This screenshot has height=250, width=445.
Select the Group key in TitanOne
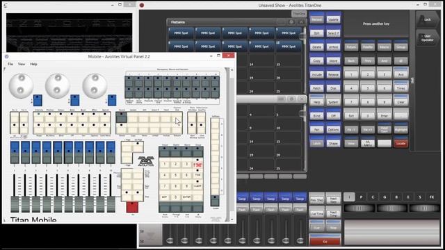pos(400,47)
